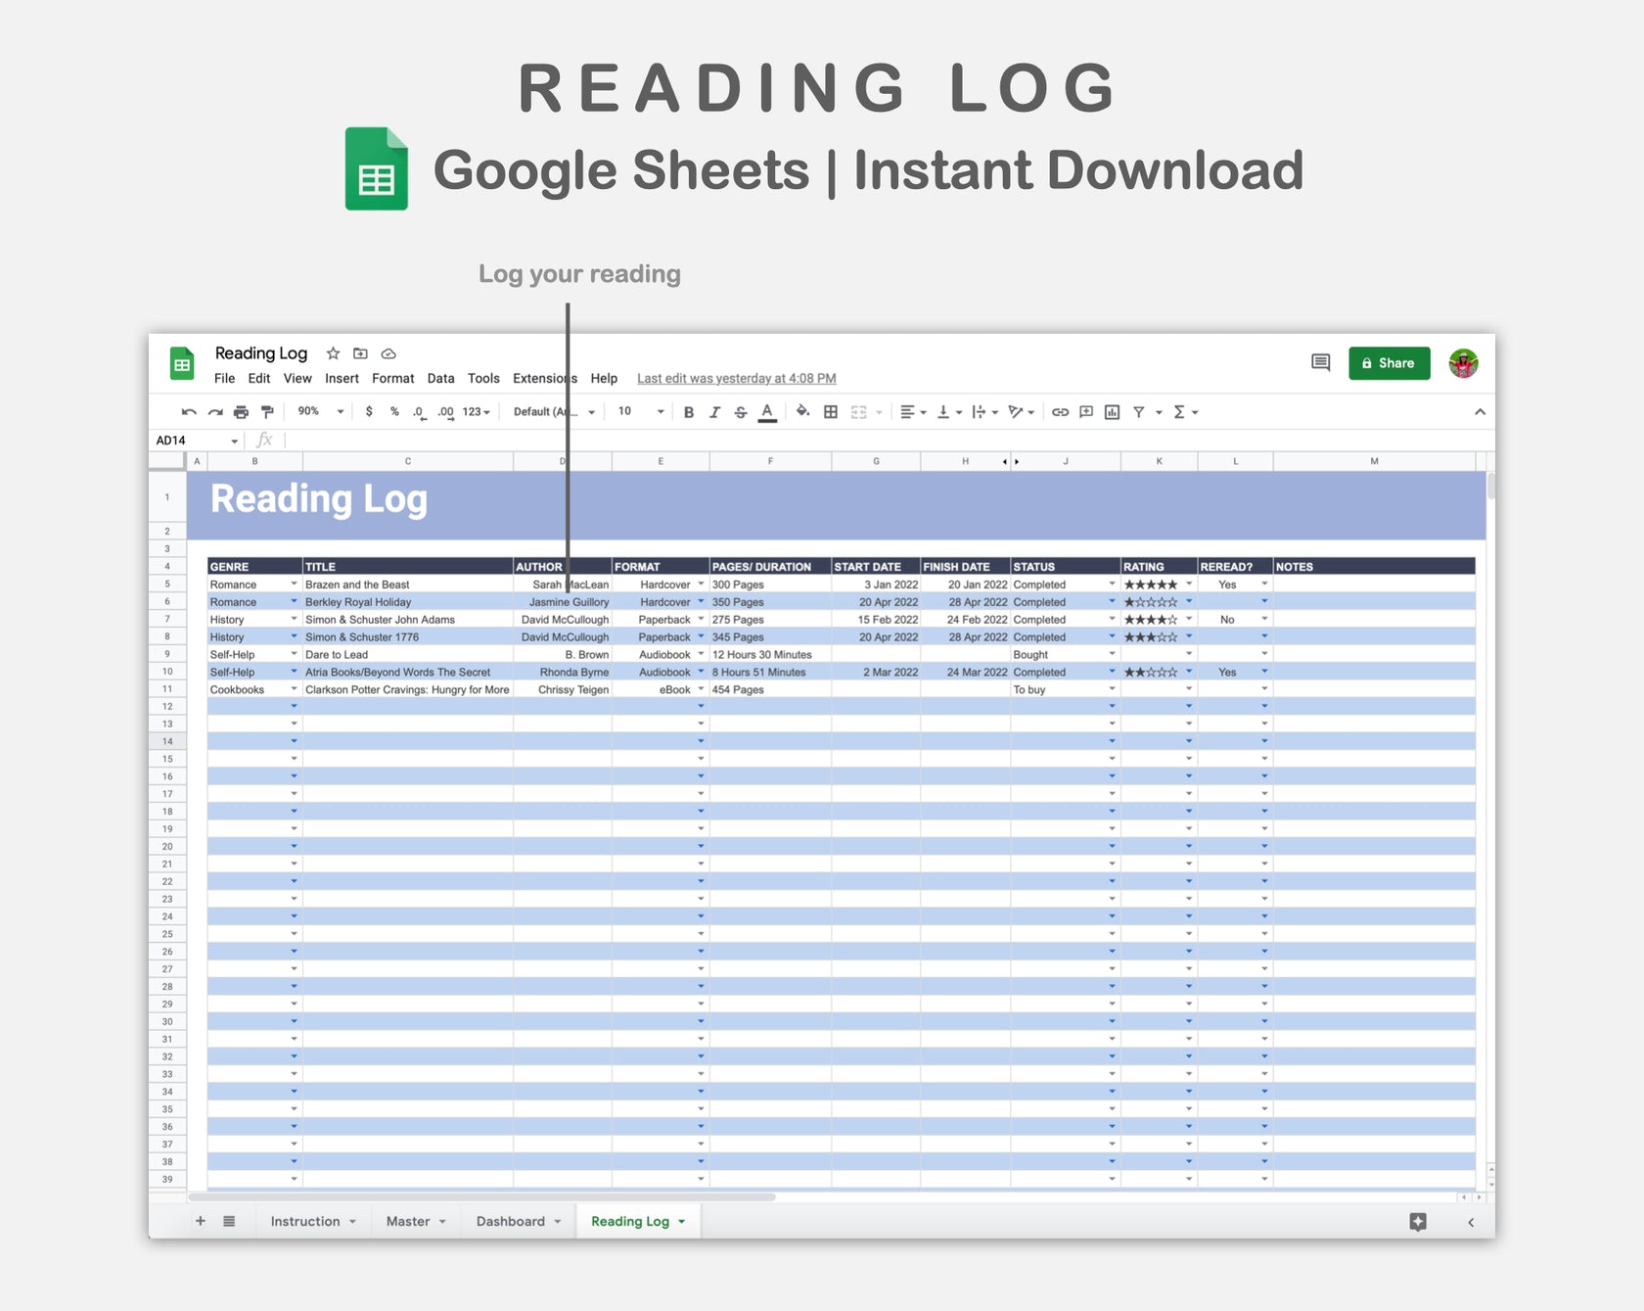Viewport: 1644px width, 1311px height.
Task: Expand the Genre dropdown in row 7
Action: pos(295,619)
